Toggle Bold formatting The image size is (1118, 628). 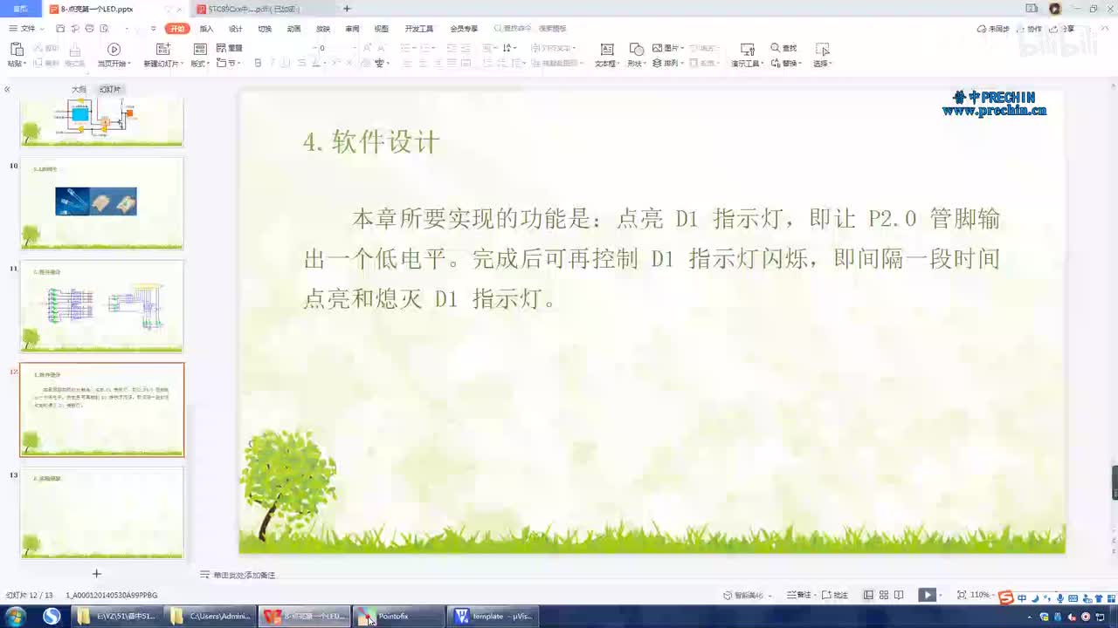click(x=258, y=64)
